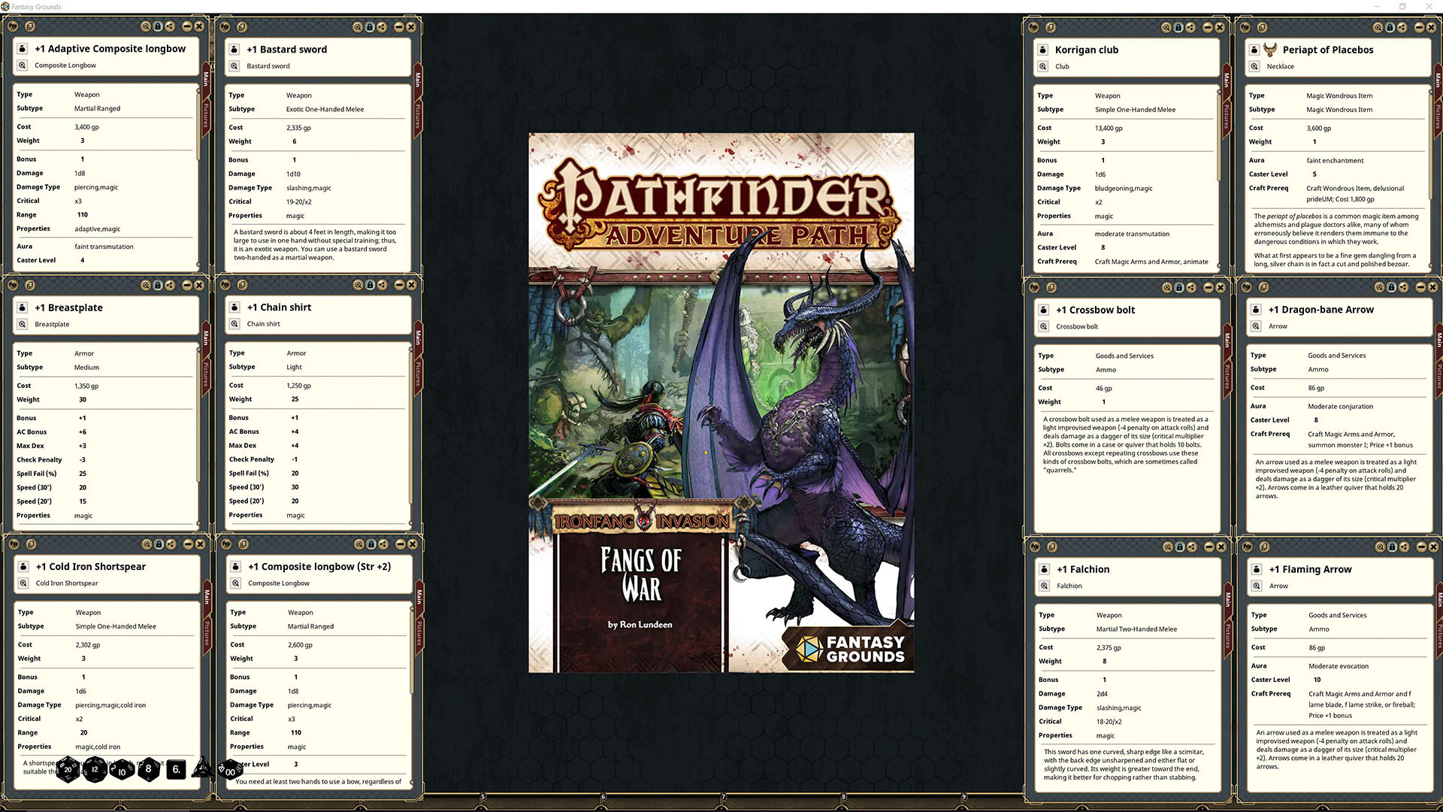Click identify magnifier icon atop +1 Falchion window

[1168, 547]
